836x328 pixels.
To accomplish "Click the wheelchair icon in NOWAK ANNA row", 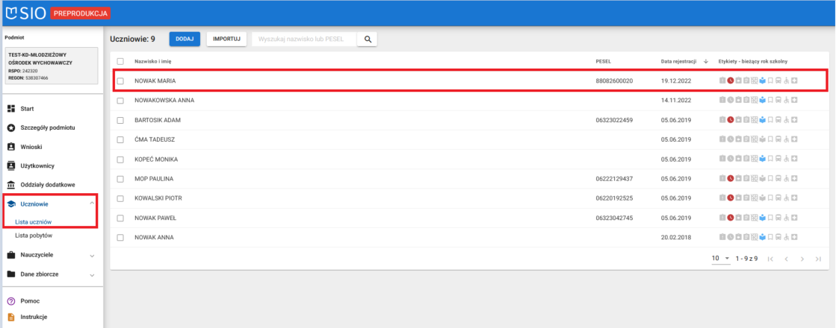I will pyautogui.click(x=787, y=238).
